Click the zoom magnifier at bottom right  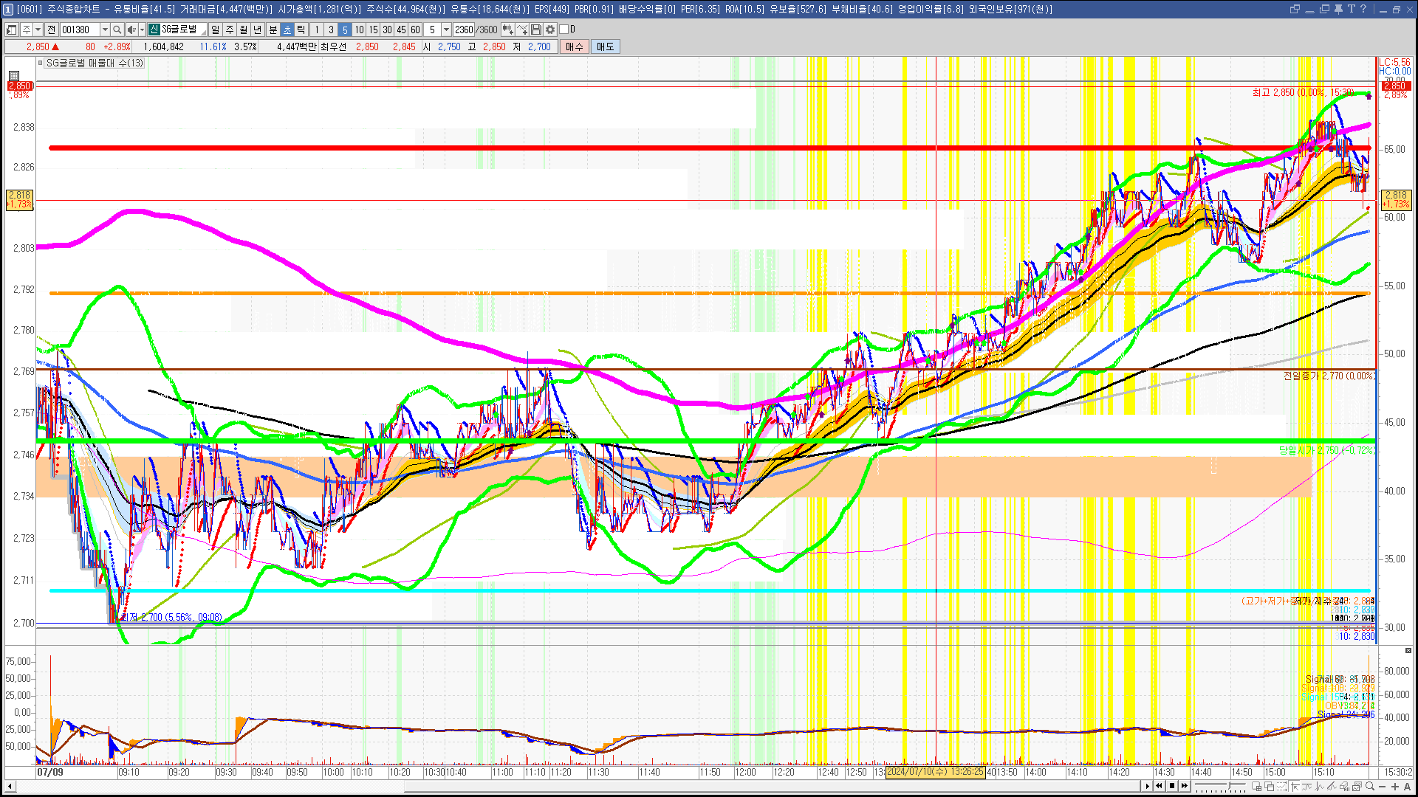(1370, 787)
